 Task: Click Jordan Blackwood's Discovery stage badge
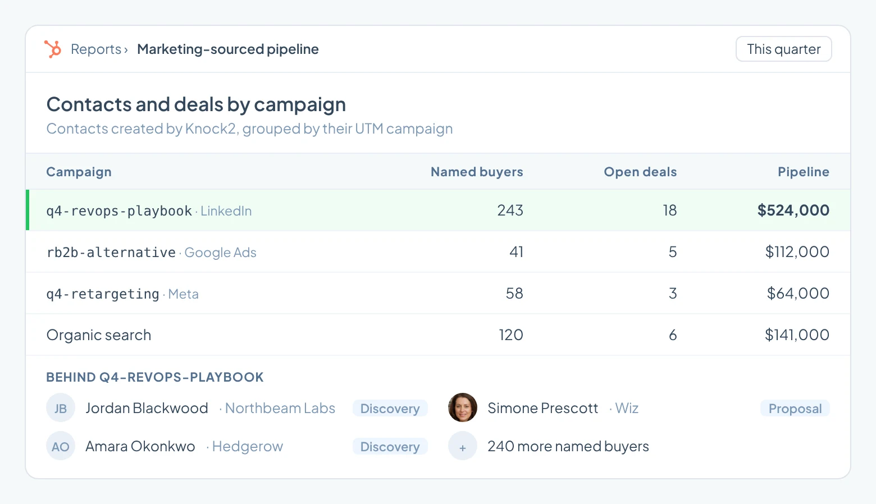tap(390, 409)
